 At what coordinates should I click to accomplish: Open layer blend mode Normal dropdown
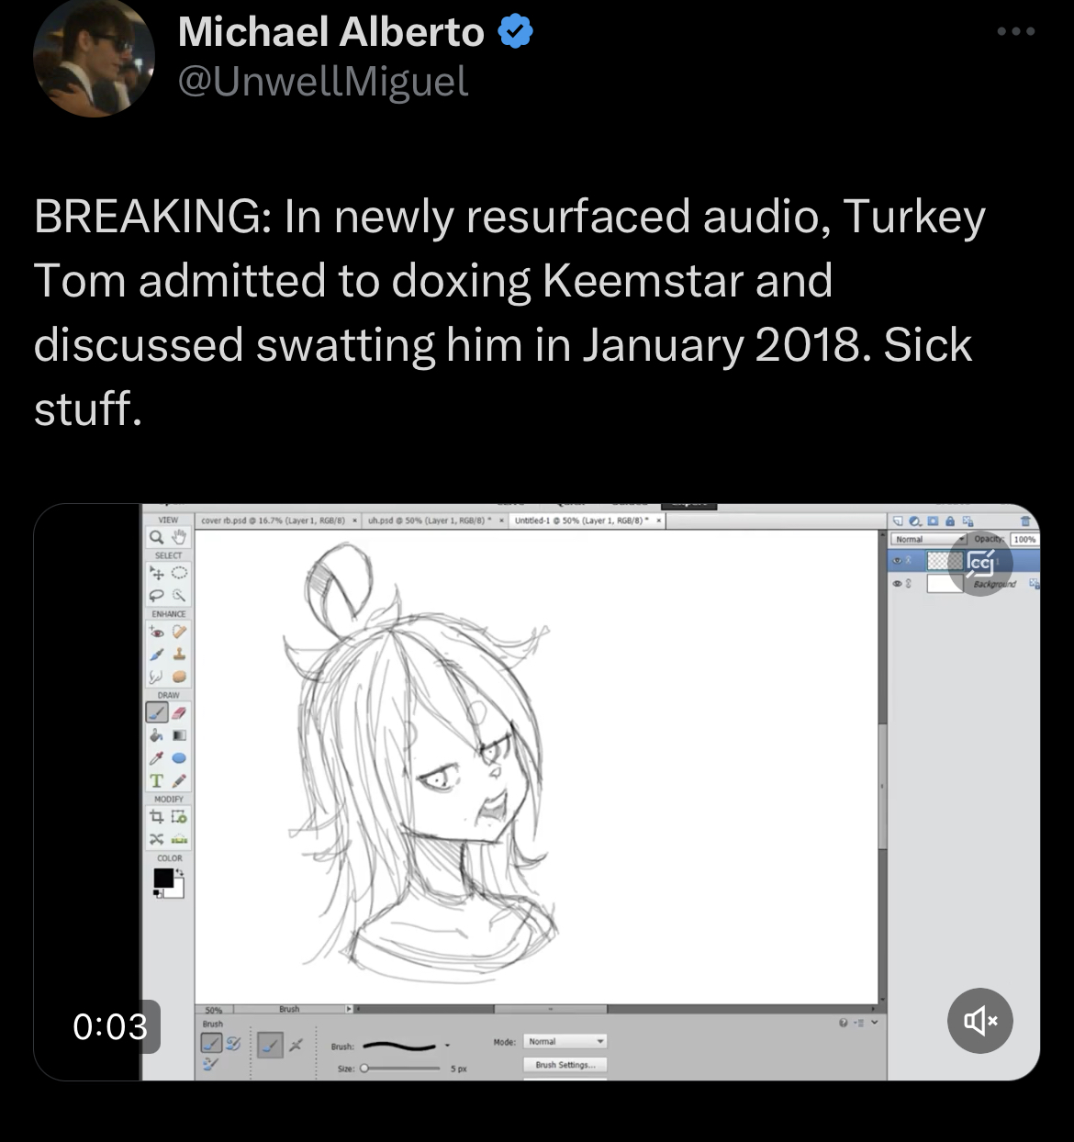[929, 539]
